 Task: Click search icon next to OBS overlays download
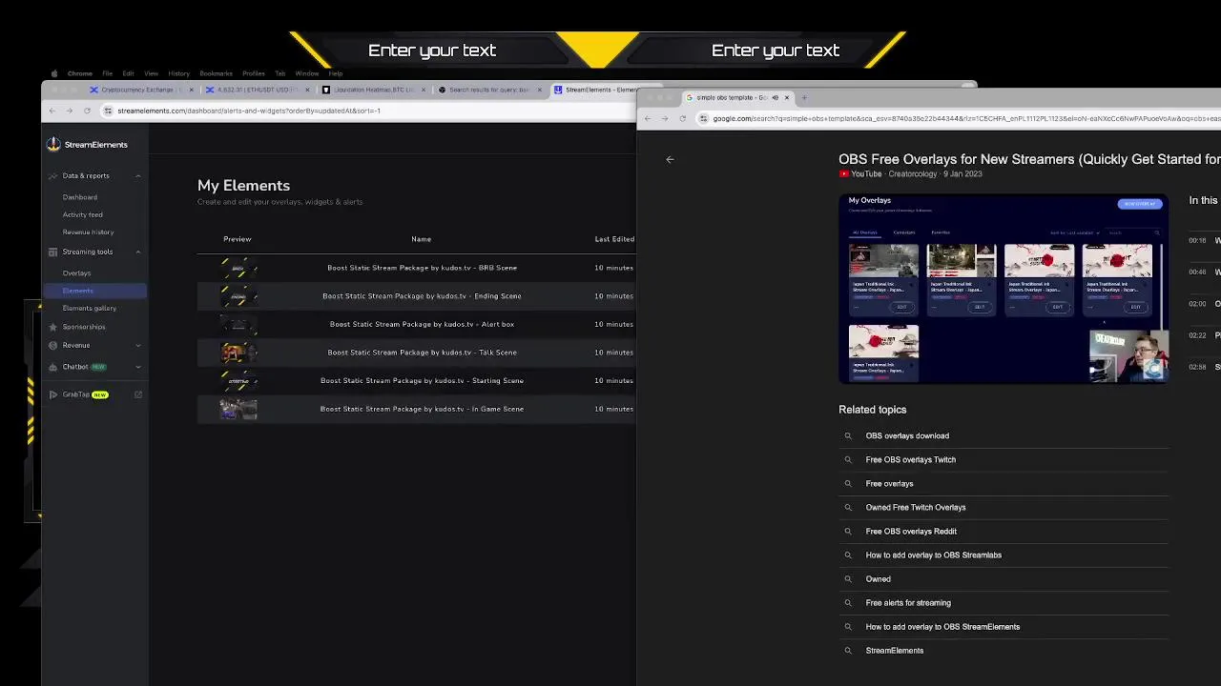tap(847, 436)
